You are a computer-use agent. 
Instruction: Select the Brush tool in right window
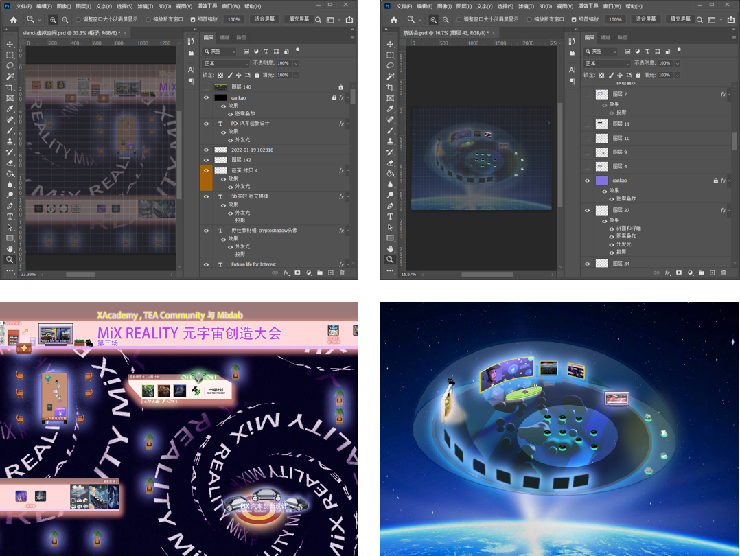[391, 130]
